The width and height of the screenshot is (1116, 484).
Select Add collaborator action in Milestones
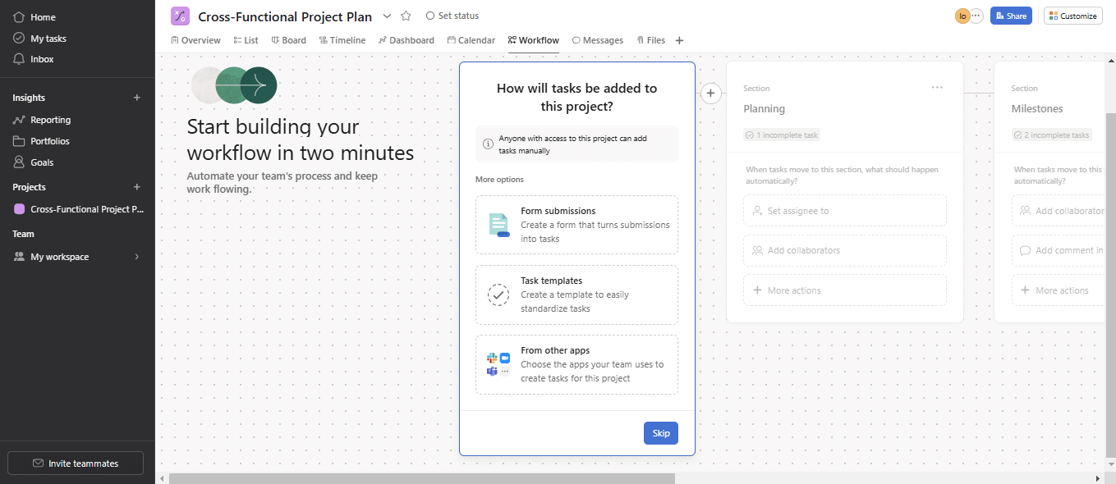point(1060,211)
